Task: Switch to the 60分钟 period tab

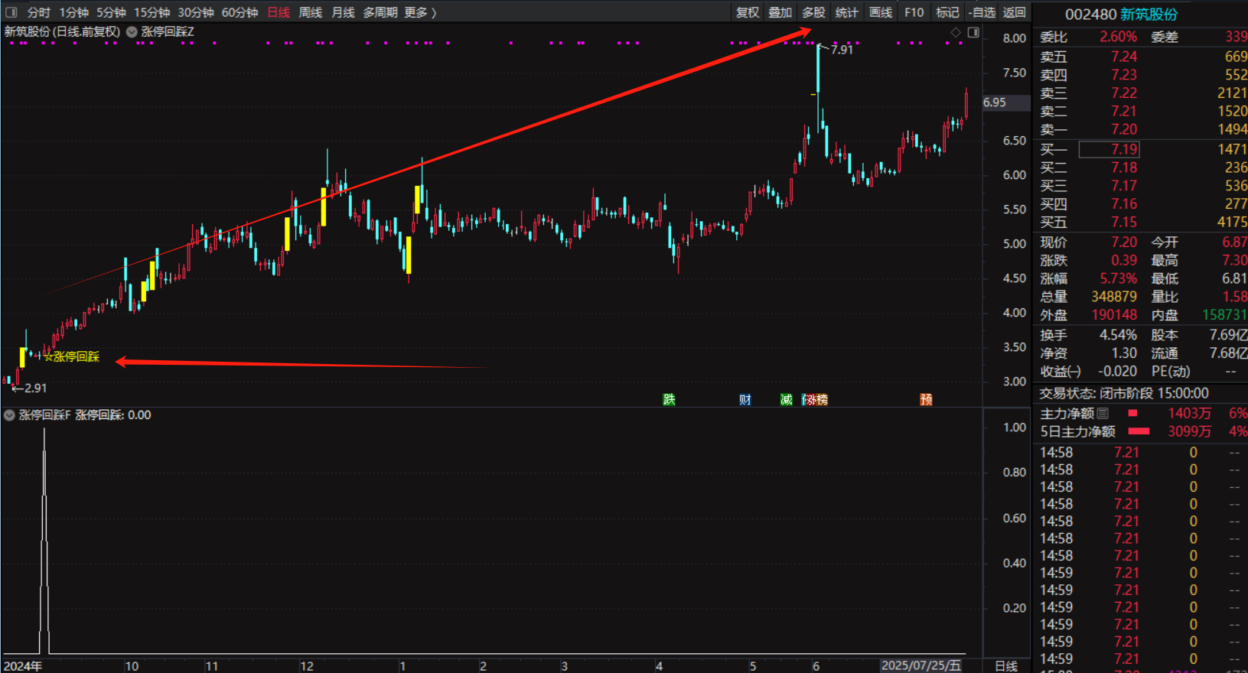Action: 239,12
